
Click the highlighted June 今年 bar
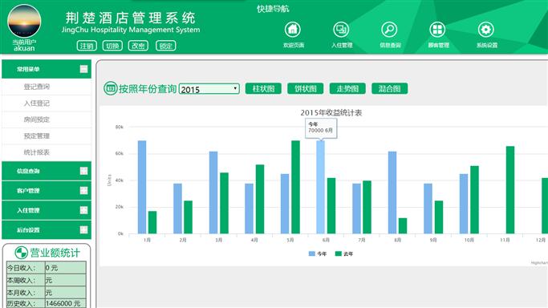[x=320, y=187]
